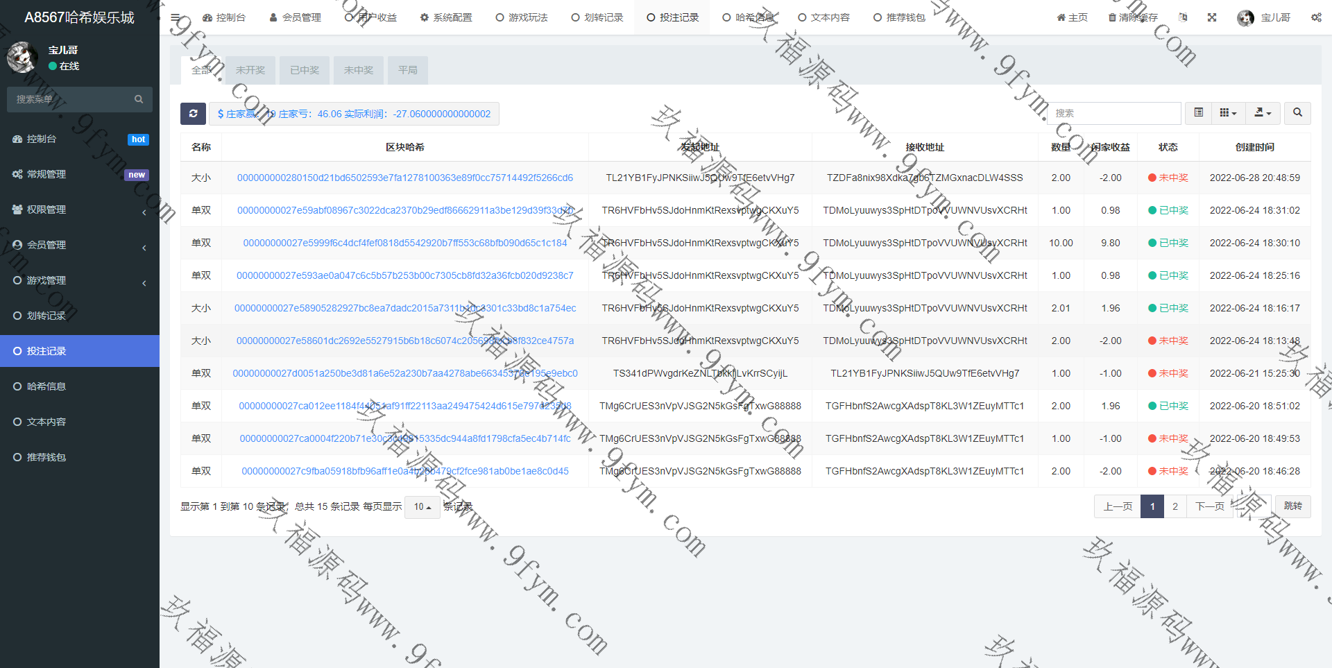The image size is (1332, 668).
Task: Toggle fullscreen mode icon
Action: (1212, 17)
